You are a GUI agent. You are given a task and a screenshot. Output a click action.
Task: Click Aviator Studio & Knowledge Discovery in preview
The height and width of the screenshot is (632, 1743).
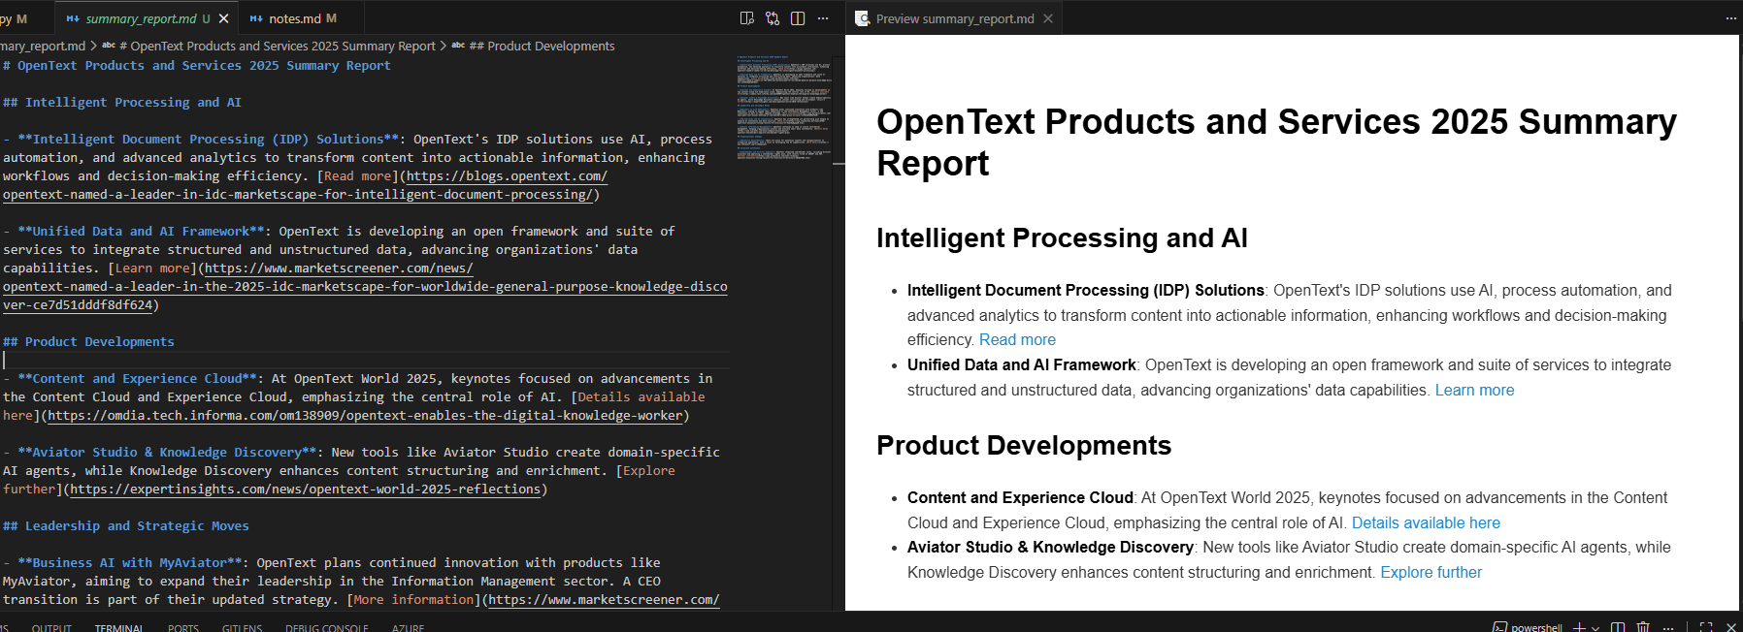(x=1050, y=548)
